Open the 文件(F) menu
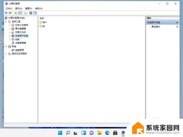Screen dimensions: 183x137 point(9,8)
